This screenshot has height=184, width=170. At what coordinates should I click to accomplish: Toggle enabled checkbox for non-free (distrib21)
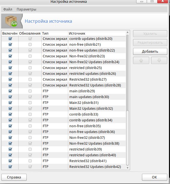[x=10, y=44]
